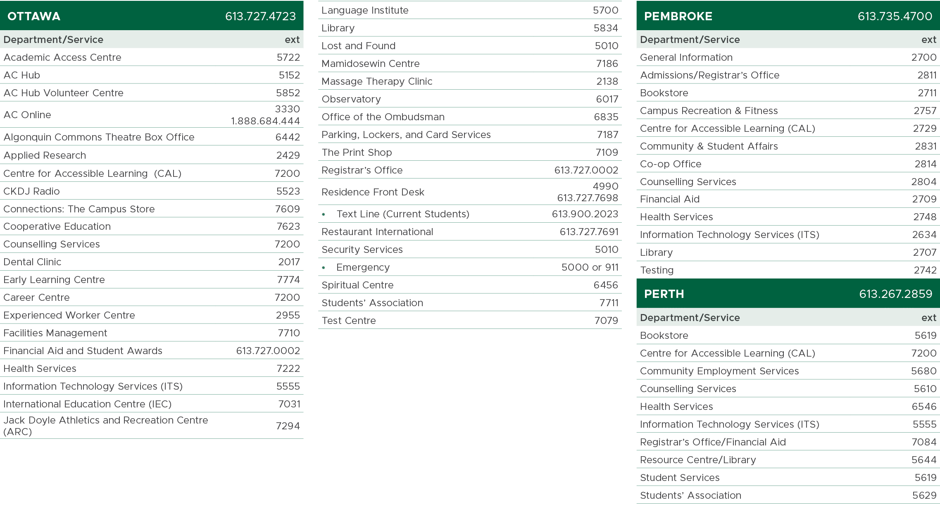This screenshot has height=507, width=940.
Task: Click the PEMBROKE campus header
Action: [678, 16]
